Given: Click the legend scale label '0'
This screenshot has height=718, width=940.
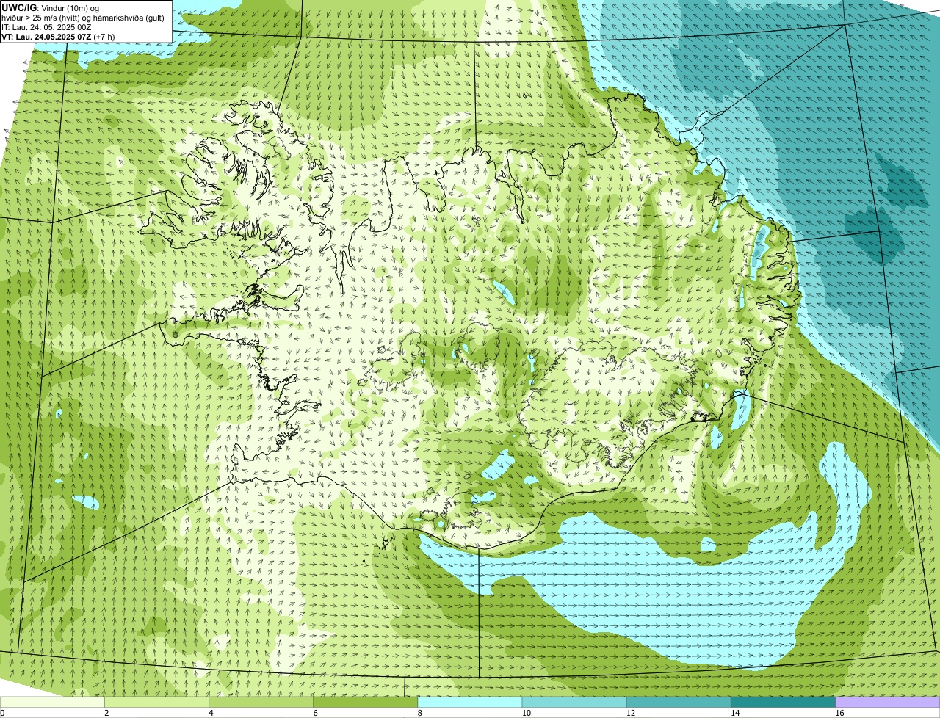Looking at the screenshot, I should coord(2,713).
